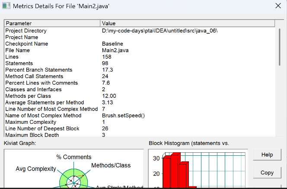
Task: Click the metrics list vertical scrollbar thumb
Action: (279, 47)
